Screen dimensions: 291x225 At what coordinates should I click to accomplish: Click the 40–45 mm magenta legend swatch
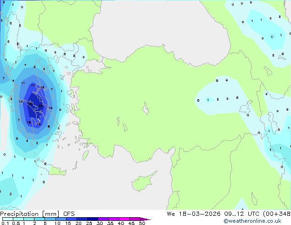[x=124, y=219]
